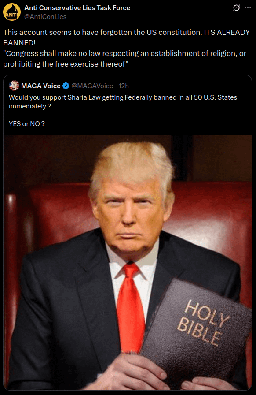
Task: Click the Grok explain-post icon
Action: click(x=236, y=8)
